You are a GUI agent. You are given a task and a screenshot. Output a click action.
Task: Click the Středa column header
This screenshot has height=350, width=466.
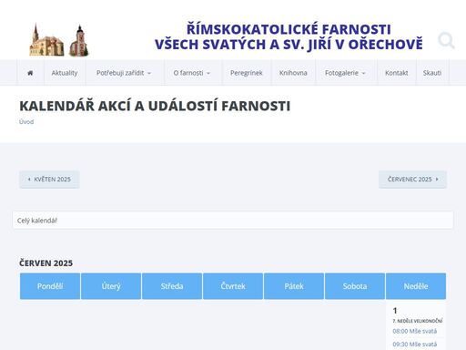click(172, 286)
